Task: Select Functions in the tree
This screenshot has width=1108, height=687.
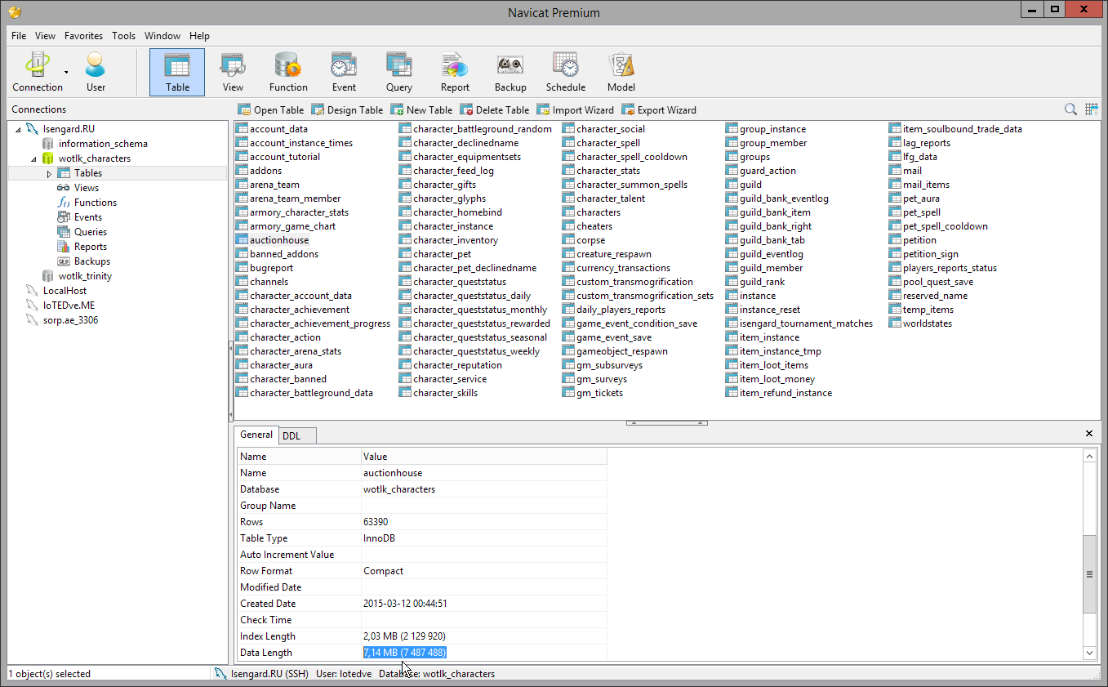Action: pyautogui.click(x=95, y=203)
